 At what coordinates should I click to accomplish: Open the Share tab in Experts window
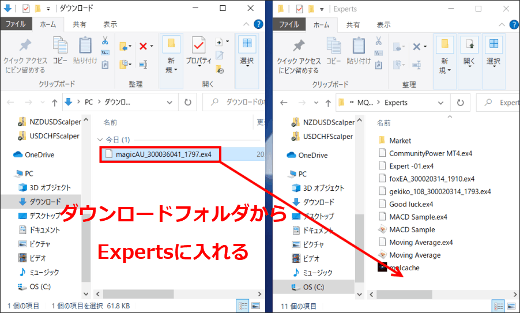click(x=353, y=24)
